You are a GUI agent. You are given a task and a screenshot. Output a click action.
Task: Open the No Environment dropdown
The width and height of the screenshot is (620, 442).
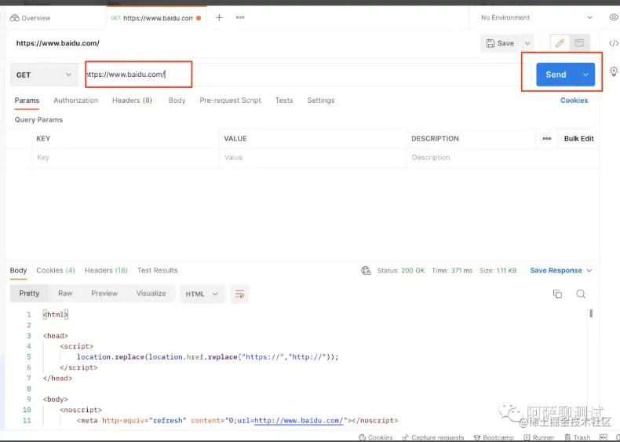click(537, 18)
